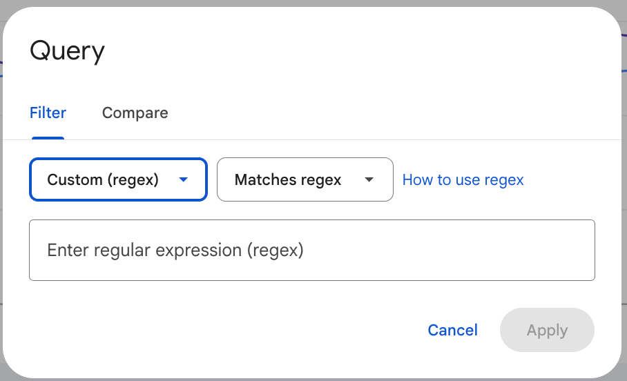Click the 'Enter regular expression (regex)' placeholder
627x381 pixels.
[x=175, y=250]
